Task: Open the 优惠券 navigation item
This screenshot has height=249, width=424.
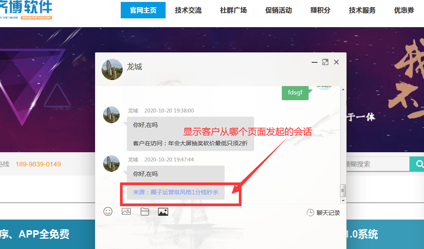Action: click(404, 10)
